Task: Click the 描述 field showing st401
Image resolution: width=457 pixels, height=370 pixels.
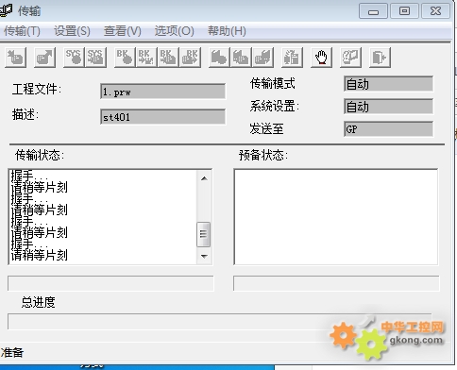Action: click(162, 117)
